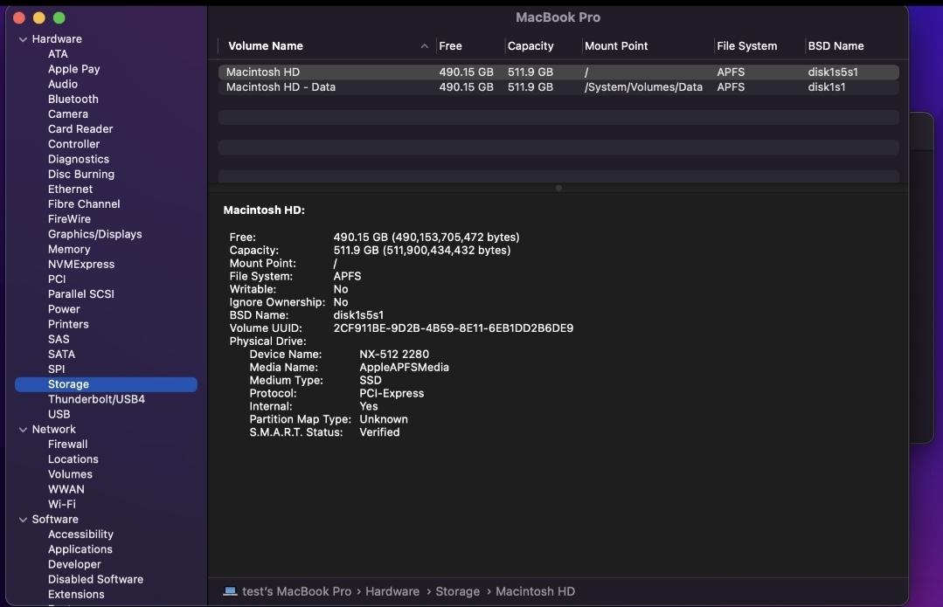Collapse the Network section chevron
The height and width of the screenshot is (607, 943).
[x=23, y=430]
